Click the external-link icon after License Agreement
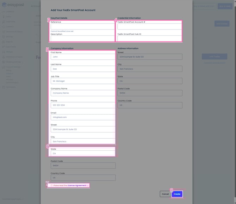The width and height of the screenshot is (236, 204). [x=88, y=185]
